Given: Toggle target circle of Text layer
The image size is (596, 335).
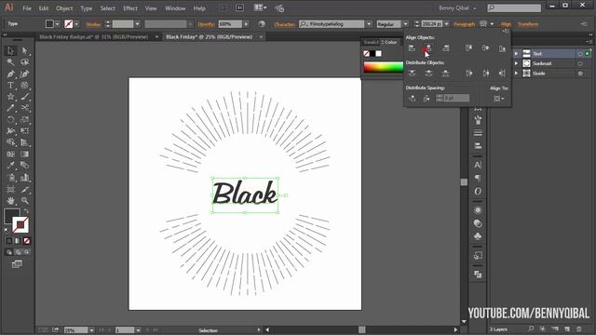Looking at the screenshot, I should [x=580, y=54].
